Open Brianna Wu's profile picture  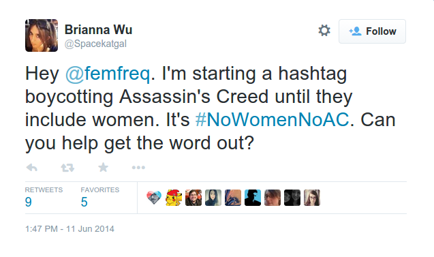click(x=42, y=35)
